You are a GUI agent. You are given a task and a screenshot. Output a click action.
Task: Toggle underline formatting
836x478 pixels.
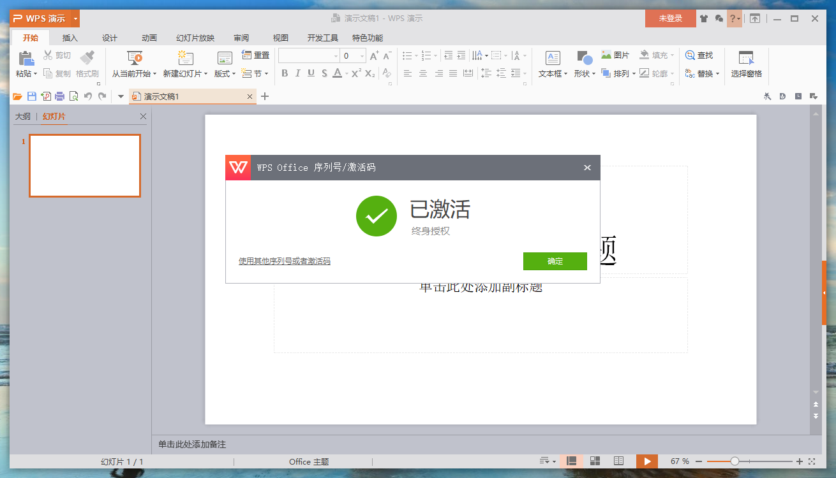[311, 73]
